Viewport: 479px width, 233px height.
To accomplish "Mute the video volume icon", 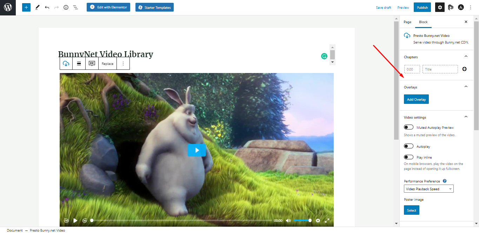I will click(x=288, y=220).
